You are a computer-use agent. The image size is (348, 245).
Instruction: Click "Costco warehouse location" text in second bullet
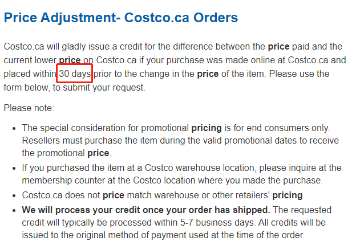point(200,168)
